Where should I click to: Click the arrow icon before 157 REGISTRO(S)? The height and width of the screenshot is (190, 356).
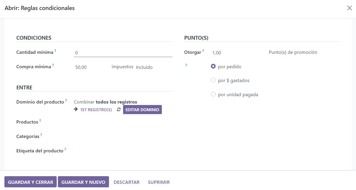75,109
